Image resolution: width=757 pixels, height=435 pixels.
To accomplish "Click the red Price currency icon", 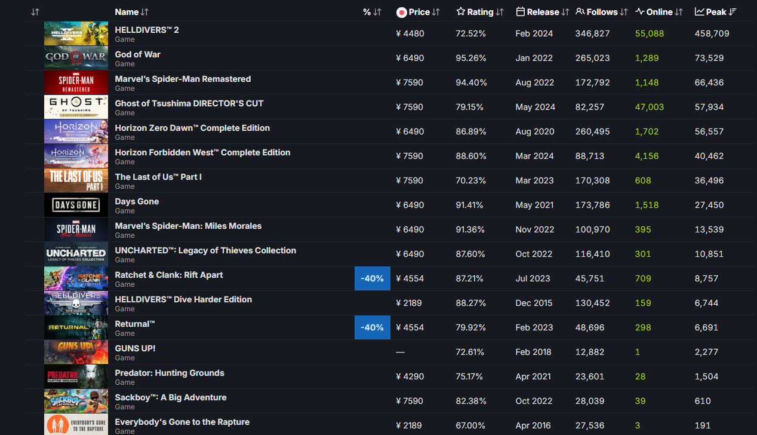I will coord(401,12).
